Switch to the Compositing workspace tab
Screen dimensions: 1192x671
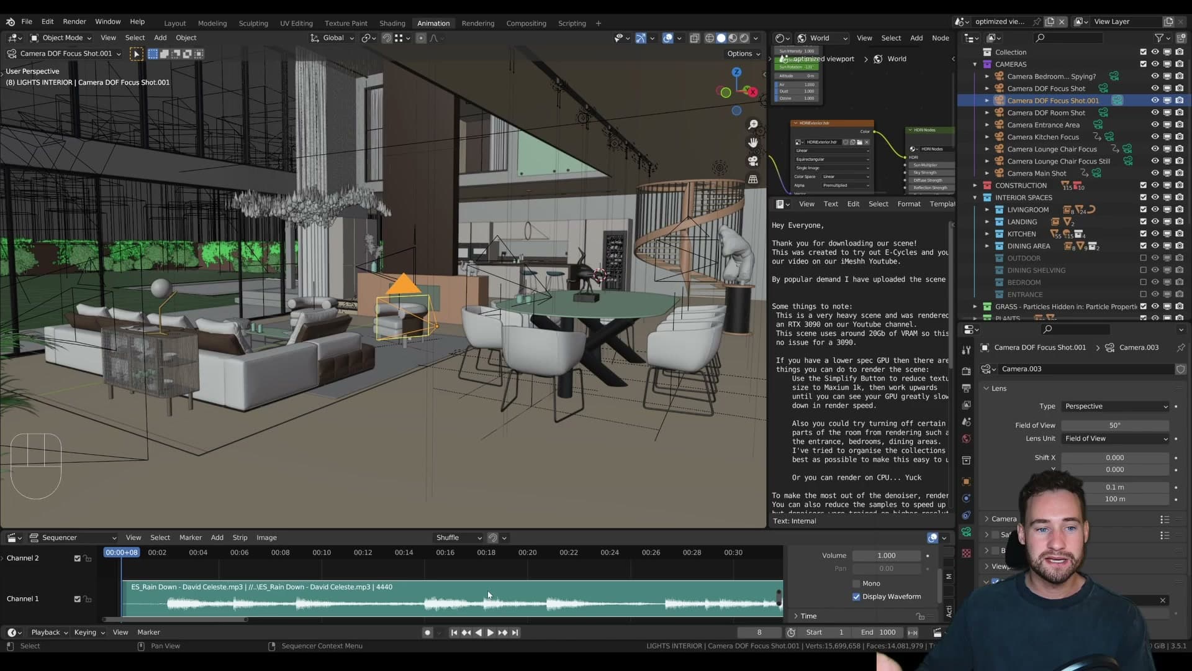(526, 24)
